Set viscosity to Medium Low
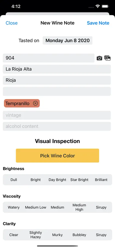115x249 pixels. click(35, 207)
